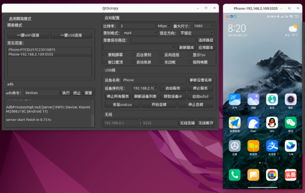Open the green Music app icon
The image size is (305, 193).
pyautogui.click(x=272, y=99)
